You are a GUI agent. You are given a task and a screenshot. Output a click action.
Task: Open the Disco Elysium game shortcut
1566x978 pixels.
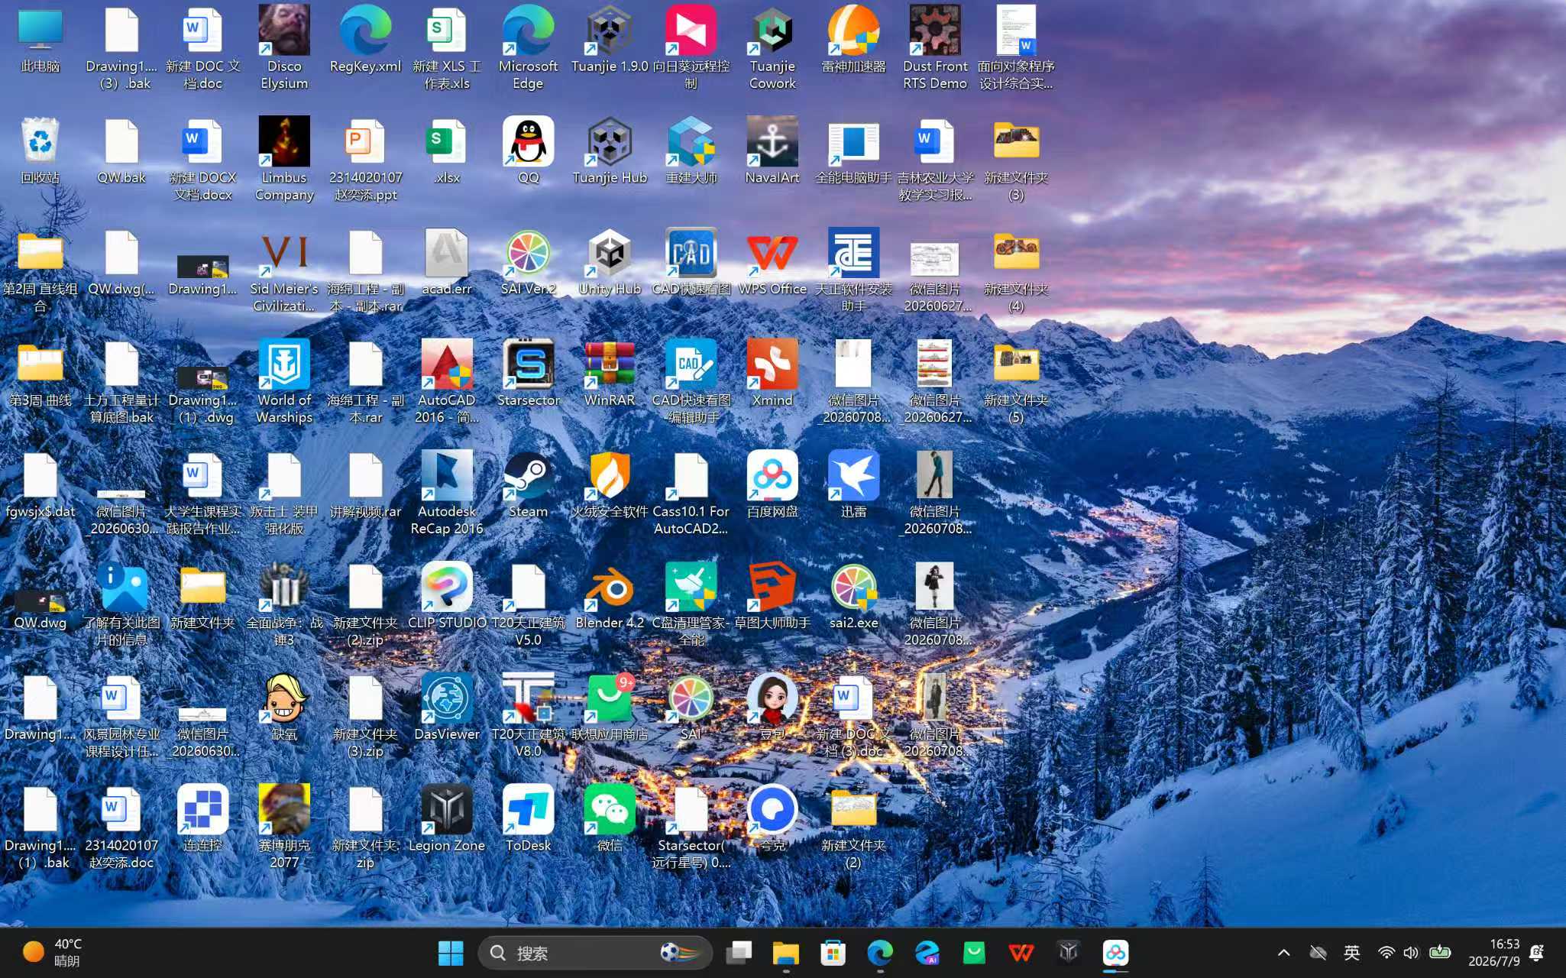284,47
